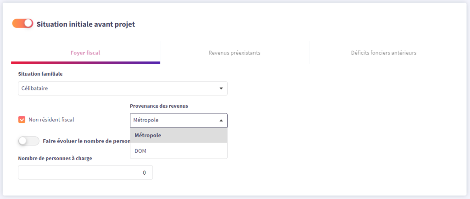Go to Déficits fonciers antérieurs tab
This screenshot has width=470, height=199.
(x=383, y=53)
